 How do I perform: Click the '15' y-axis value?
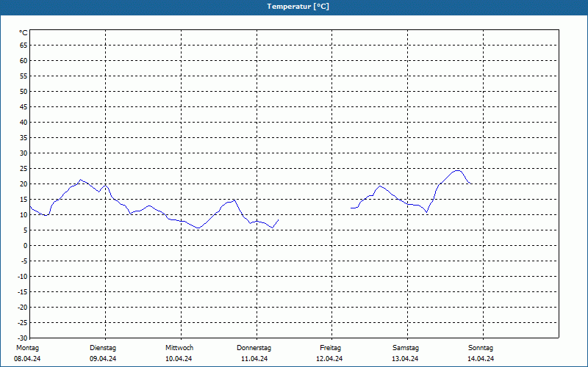pos(24,199)
